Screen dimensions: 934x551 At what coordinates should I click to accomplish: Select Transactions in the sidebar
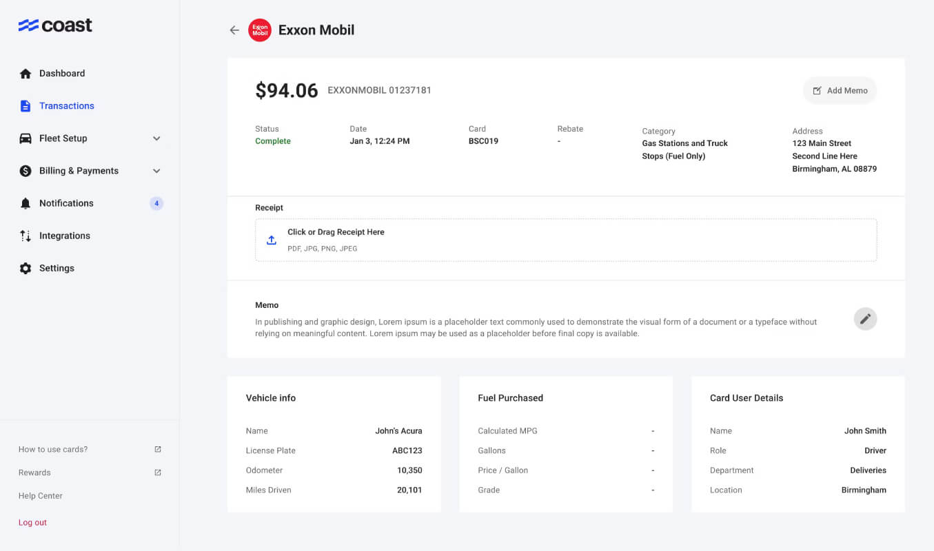click(x=67, y=106)
